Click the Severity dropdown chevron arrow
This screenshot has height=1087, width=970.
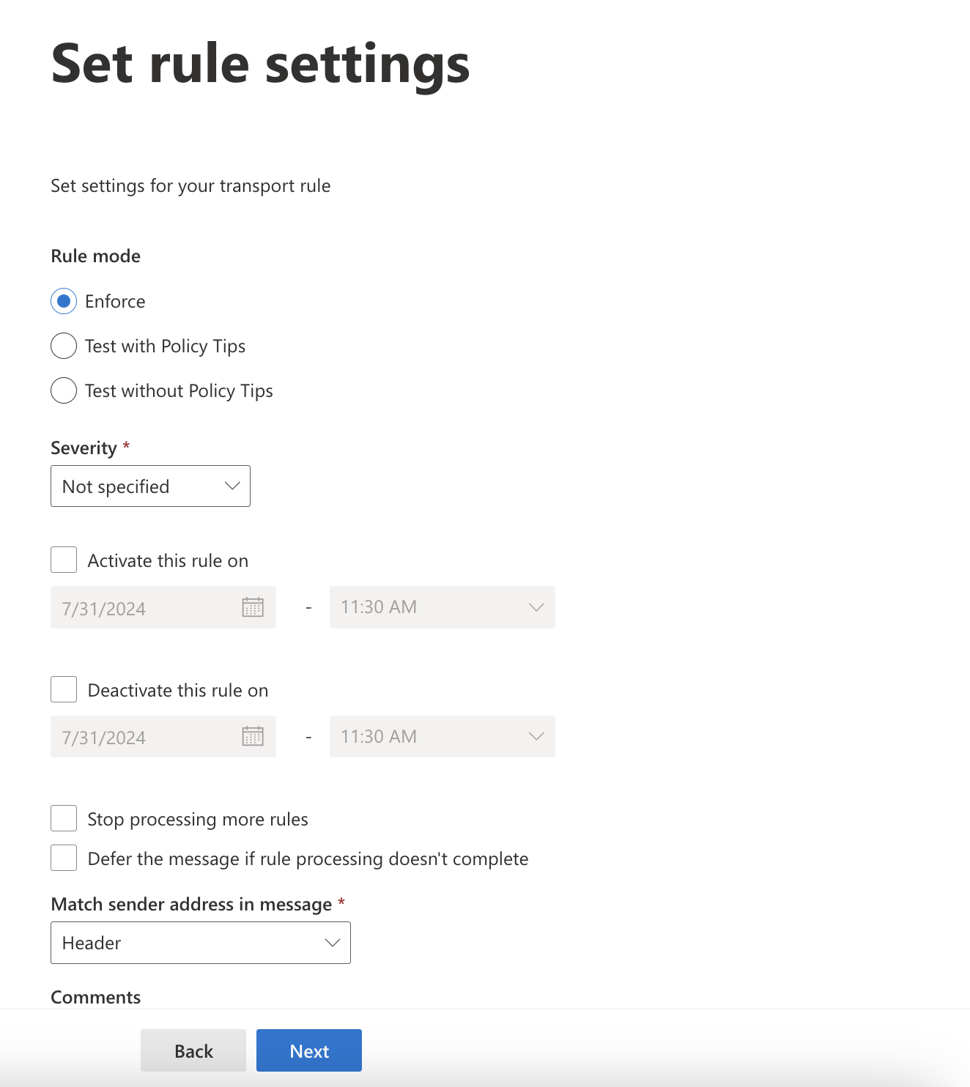[x=232, y=486]
